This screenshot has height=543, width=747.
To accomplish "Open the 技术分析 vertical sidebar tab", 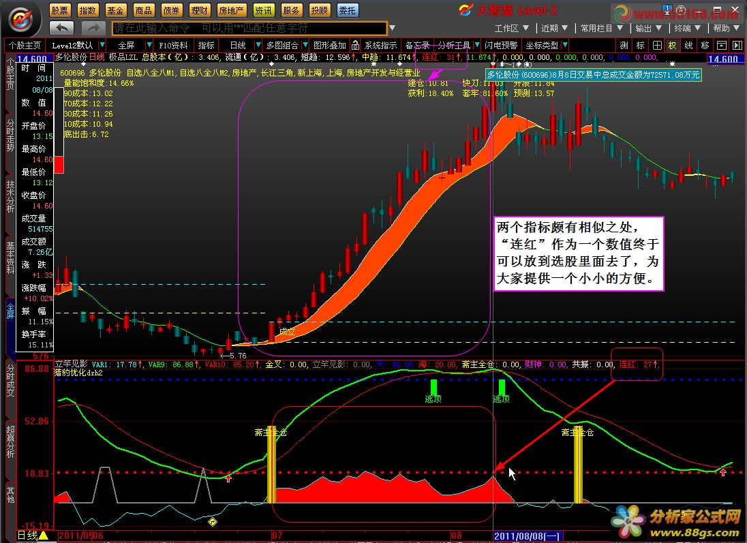I will click(x=10, y=196).
